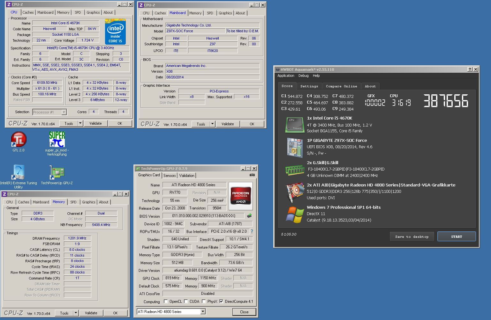Click NB Frequency value 5408.4 MHz
Viewport: 491px width, 320px height.
(x=101, y=225)
